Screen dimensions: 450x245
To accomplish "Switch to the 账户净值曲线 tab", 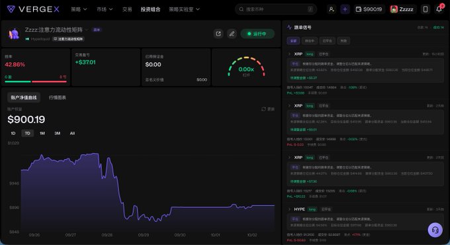I will pos(24,97).
